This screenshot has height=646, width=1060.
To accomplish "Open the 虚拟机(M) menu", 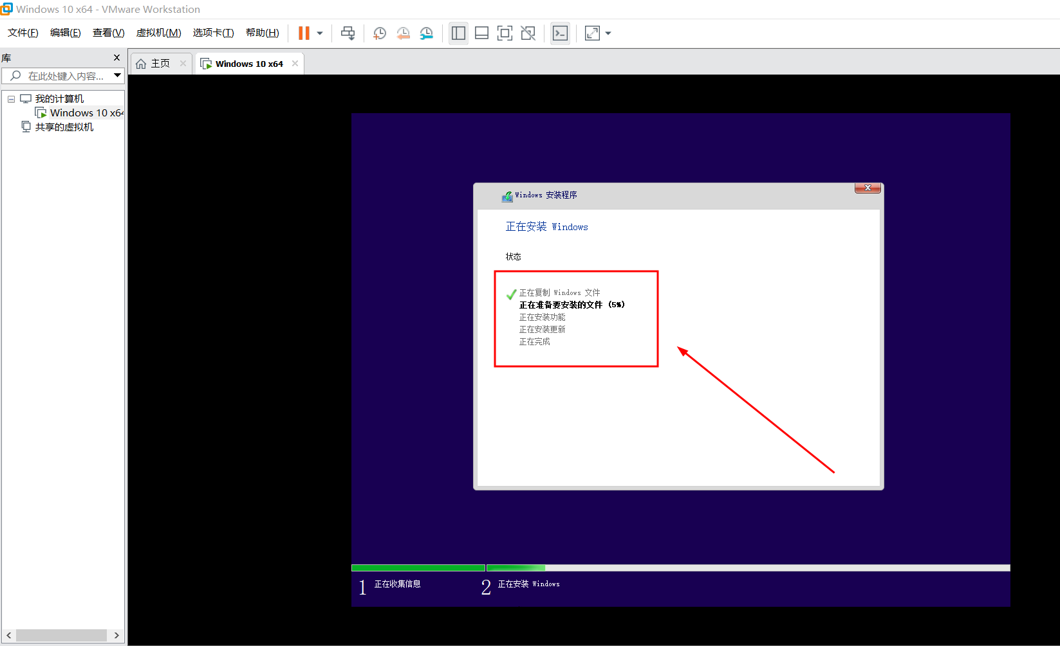I will pos(159,33).
